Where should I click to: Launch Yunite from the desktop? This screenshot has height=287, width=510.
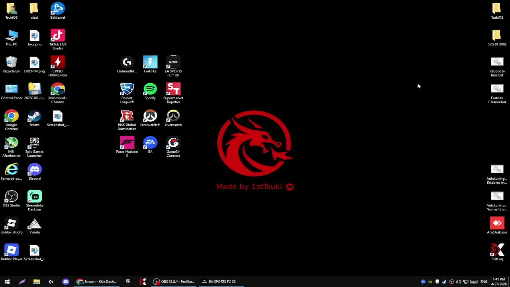tap(35, 226)
